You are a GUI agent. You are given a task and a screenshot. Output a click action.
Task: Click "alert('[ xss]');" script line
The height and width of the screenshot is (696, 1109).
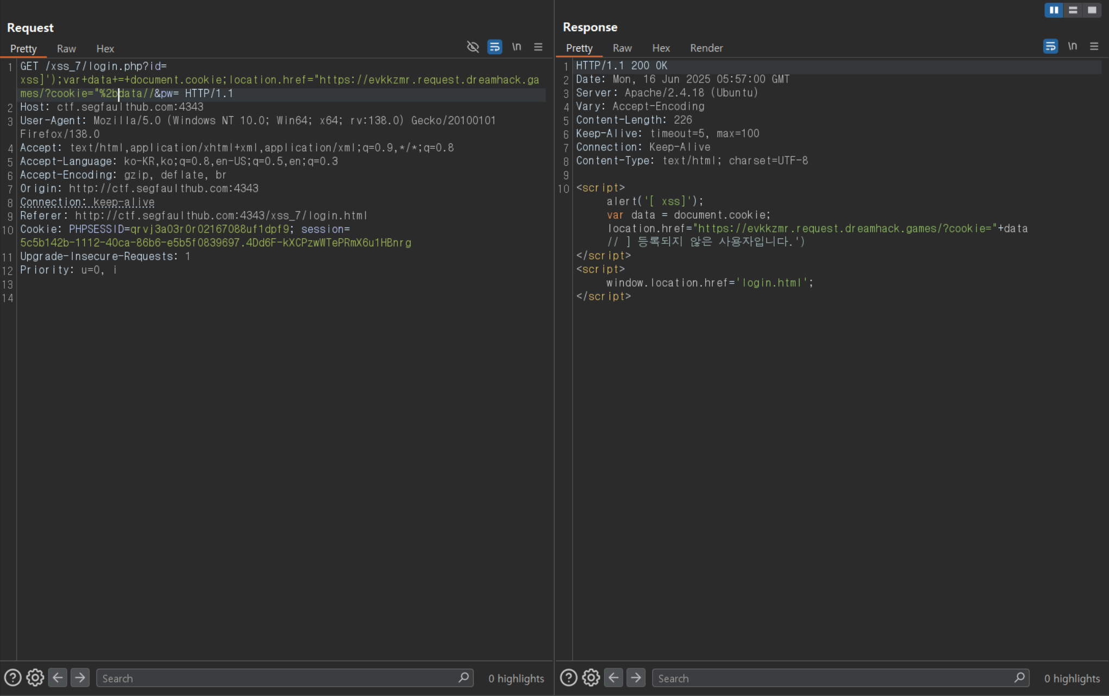click(655, 201)
